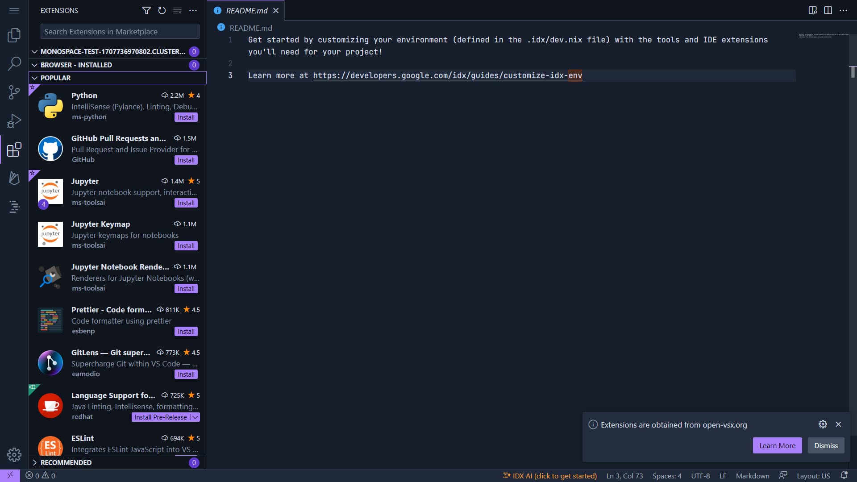Open the remote window indicator

(10, 476)
